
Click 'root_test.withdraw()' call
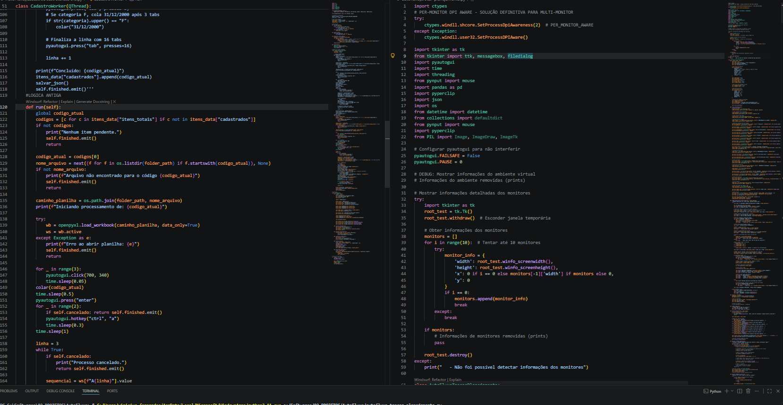pos(450,218)
